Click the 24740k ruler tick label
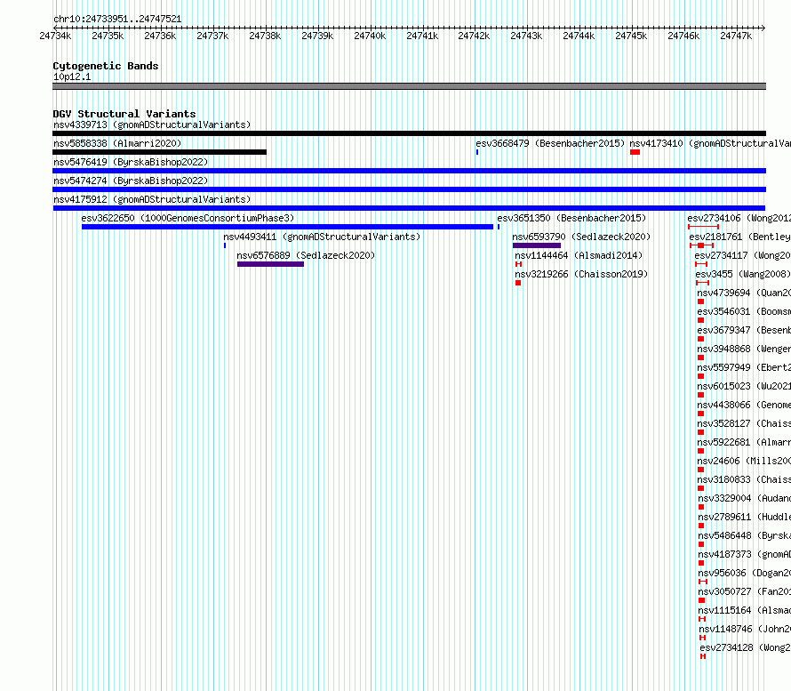791x691 pixels. tap(370, 36)
